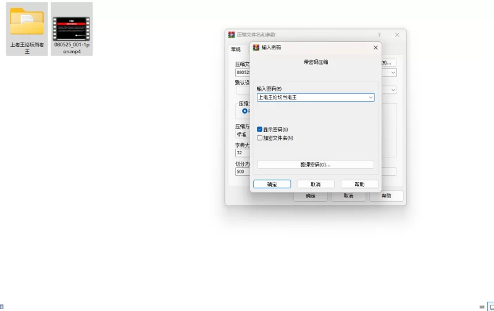Close the 输入密码 dialog
The width and height of the screenshot is (494, 311).
point(375,48)
